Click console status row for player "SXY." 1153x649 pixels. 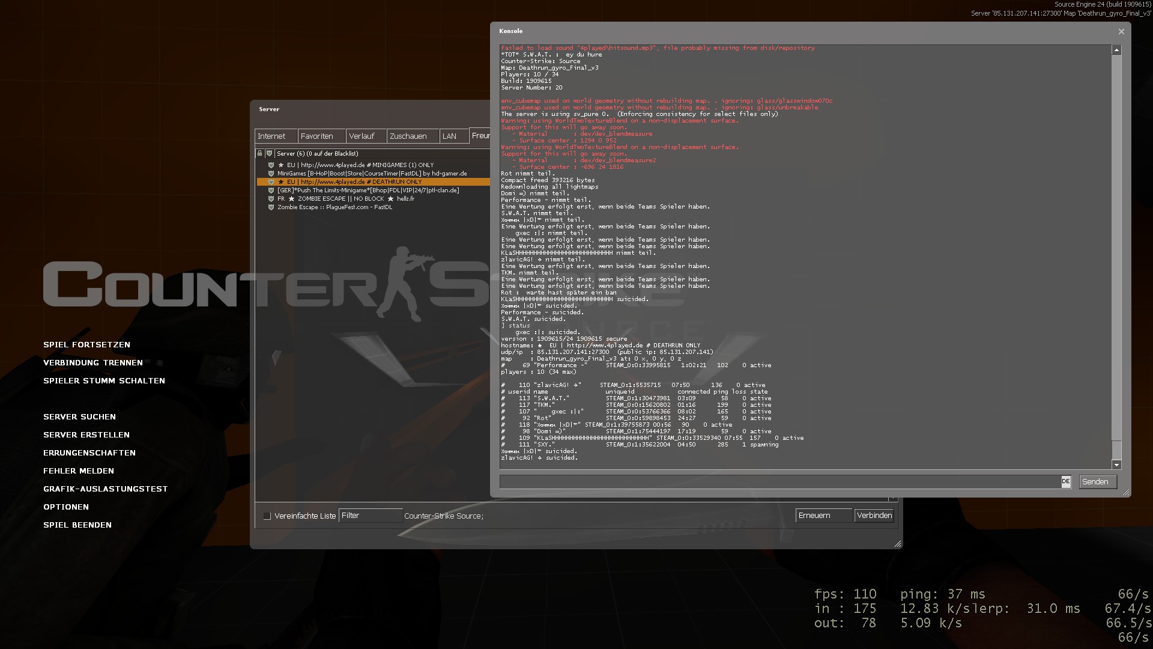(x=640, y=445)
